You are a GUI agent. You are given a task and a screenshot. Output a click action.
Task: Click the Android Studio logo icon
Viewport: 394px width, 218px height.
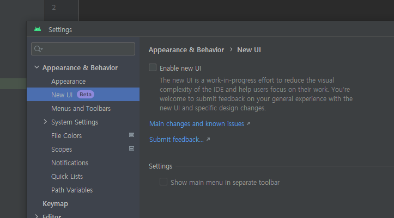click(38, 29)
